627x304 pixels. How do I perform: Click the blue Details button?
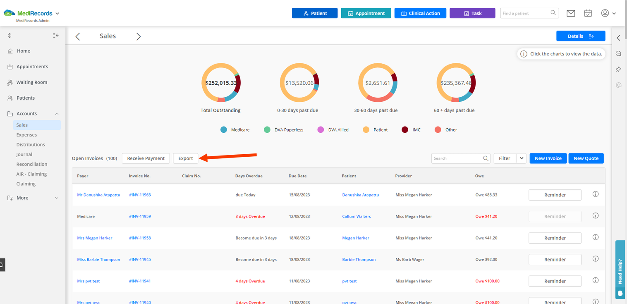[581, 36]
